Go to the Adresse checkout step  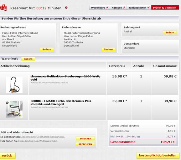coord(118,7)
